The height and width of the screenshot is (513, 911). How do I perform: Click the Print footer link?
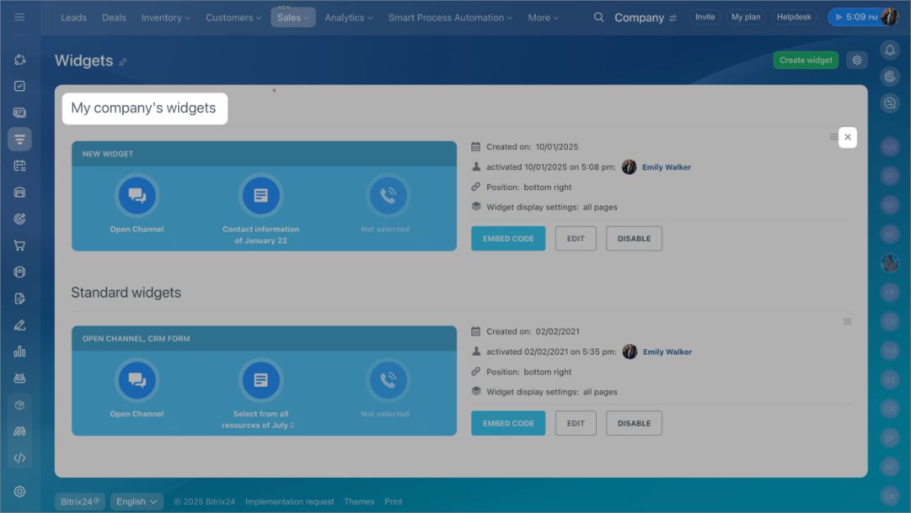pyautogui.click(x=393, y=502)
